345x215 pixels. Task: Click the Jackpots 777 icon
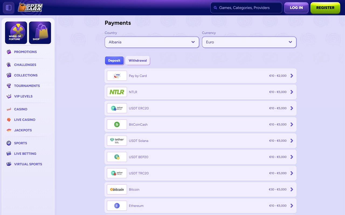9,130
